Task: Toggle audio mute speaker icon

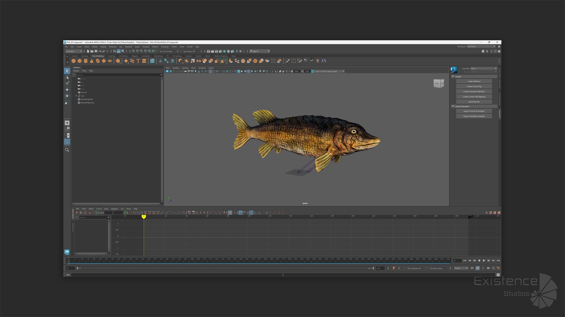Action: tap(488, 268)
